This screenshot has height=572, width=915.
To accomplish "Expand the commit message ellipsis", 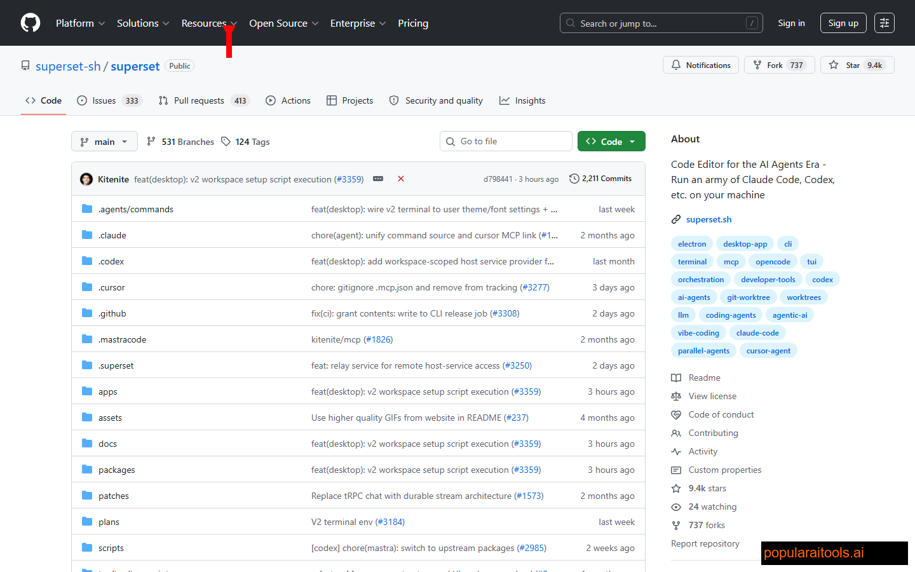I will [x=378, y=179].
